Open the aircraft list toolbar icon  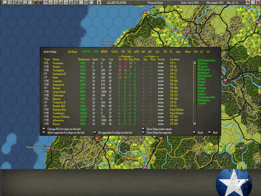point(15,3)
